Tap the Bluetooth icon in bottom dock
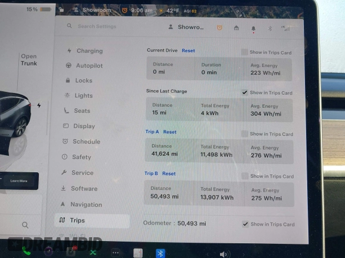Image resolution: width=345 pixels, height=258 pixels. [x=160, y=253]
